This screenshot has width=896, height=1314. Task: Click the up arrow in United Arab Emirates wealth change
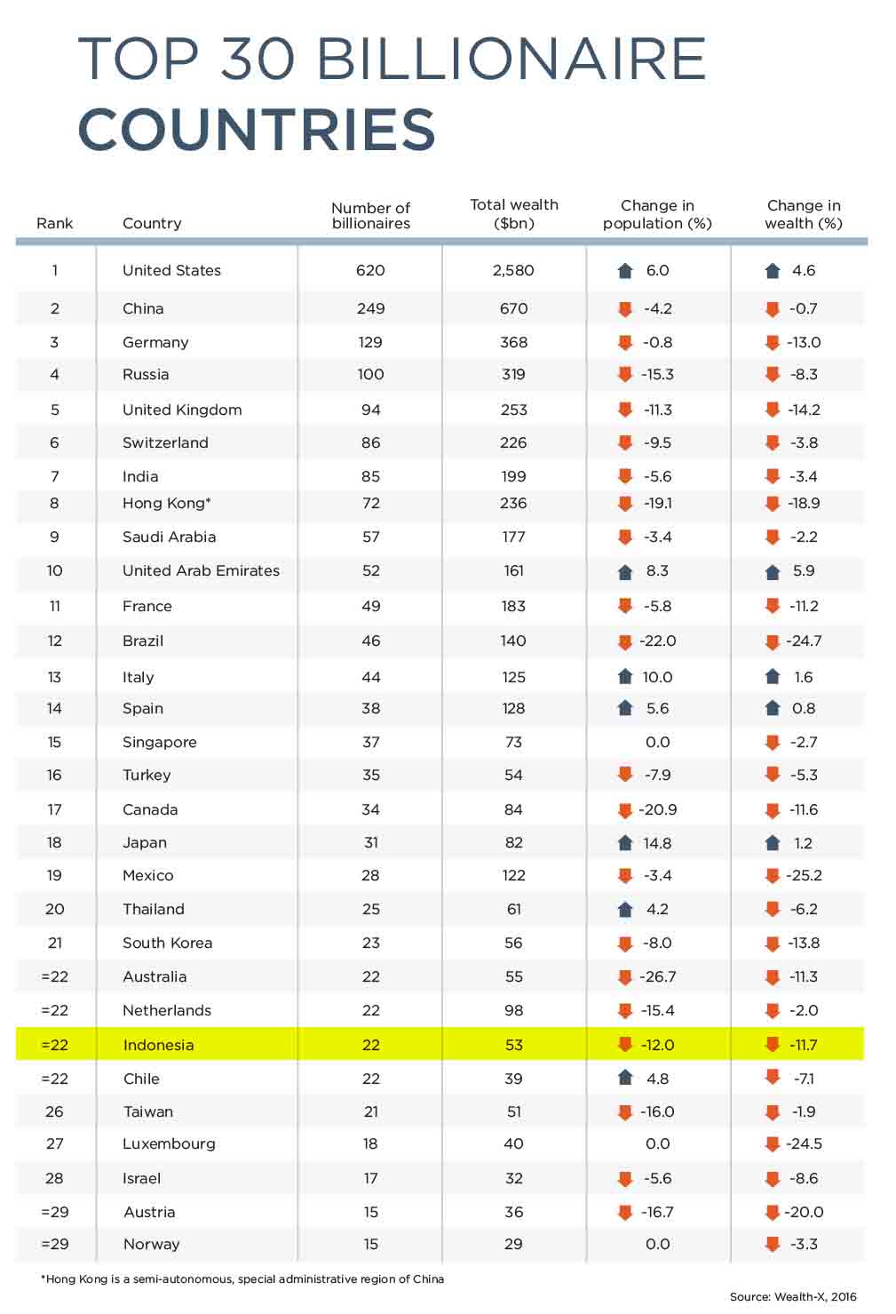point(773,572)
